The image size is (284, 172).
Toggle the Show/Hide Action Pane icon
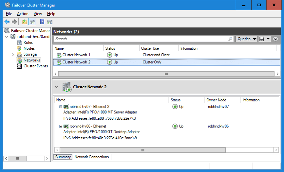(x=50, y=22)
